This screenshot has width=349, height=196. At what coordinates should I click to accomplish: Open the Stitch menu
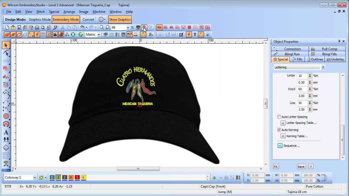click(x=41, y=12)
